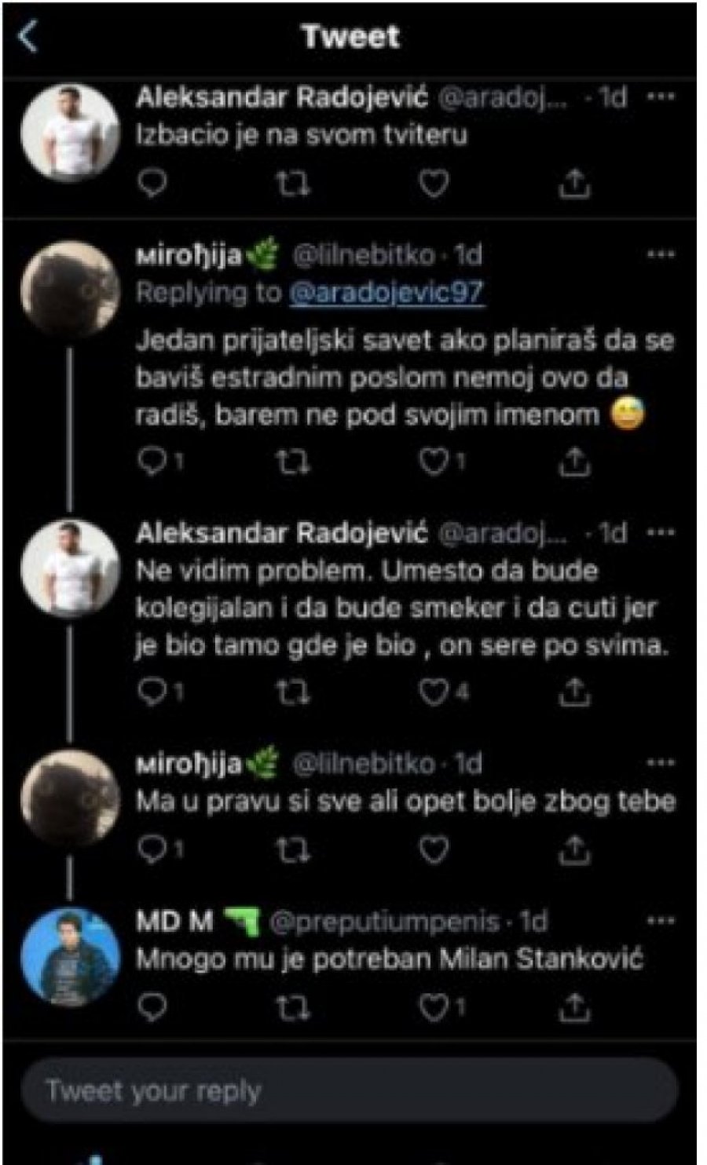Follow the @aradojevic97 mention link

[x=386, y=293]
